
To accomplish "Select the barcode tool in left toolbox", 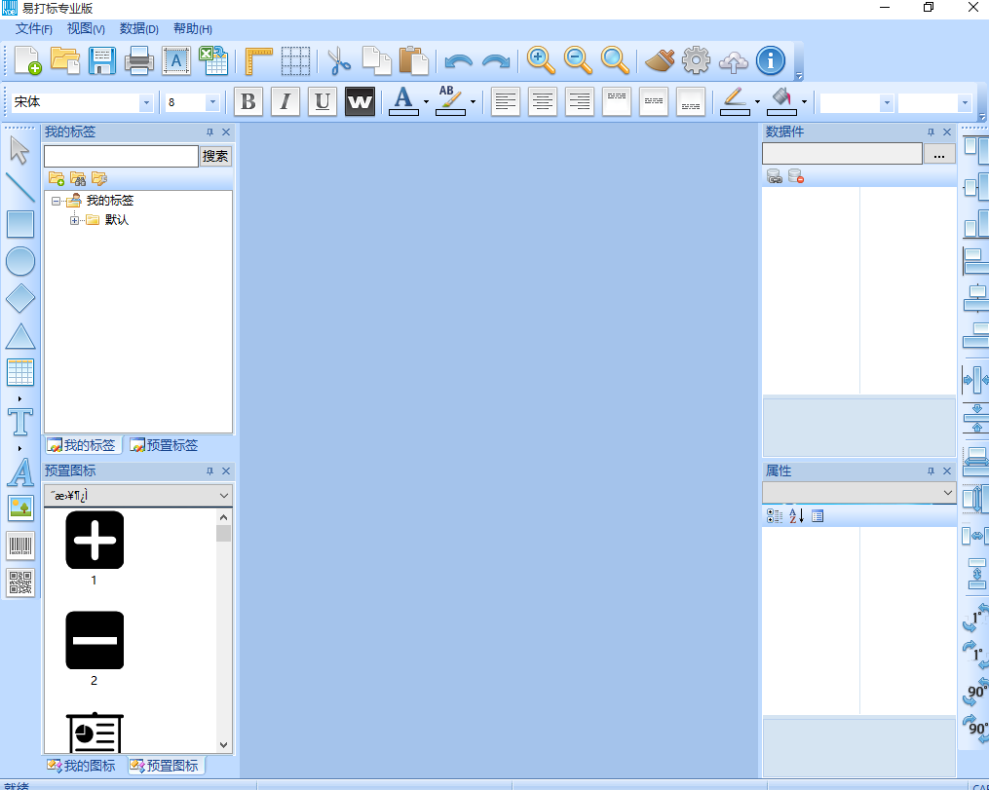I will tap(20, 545).
